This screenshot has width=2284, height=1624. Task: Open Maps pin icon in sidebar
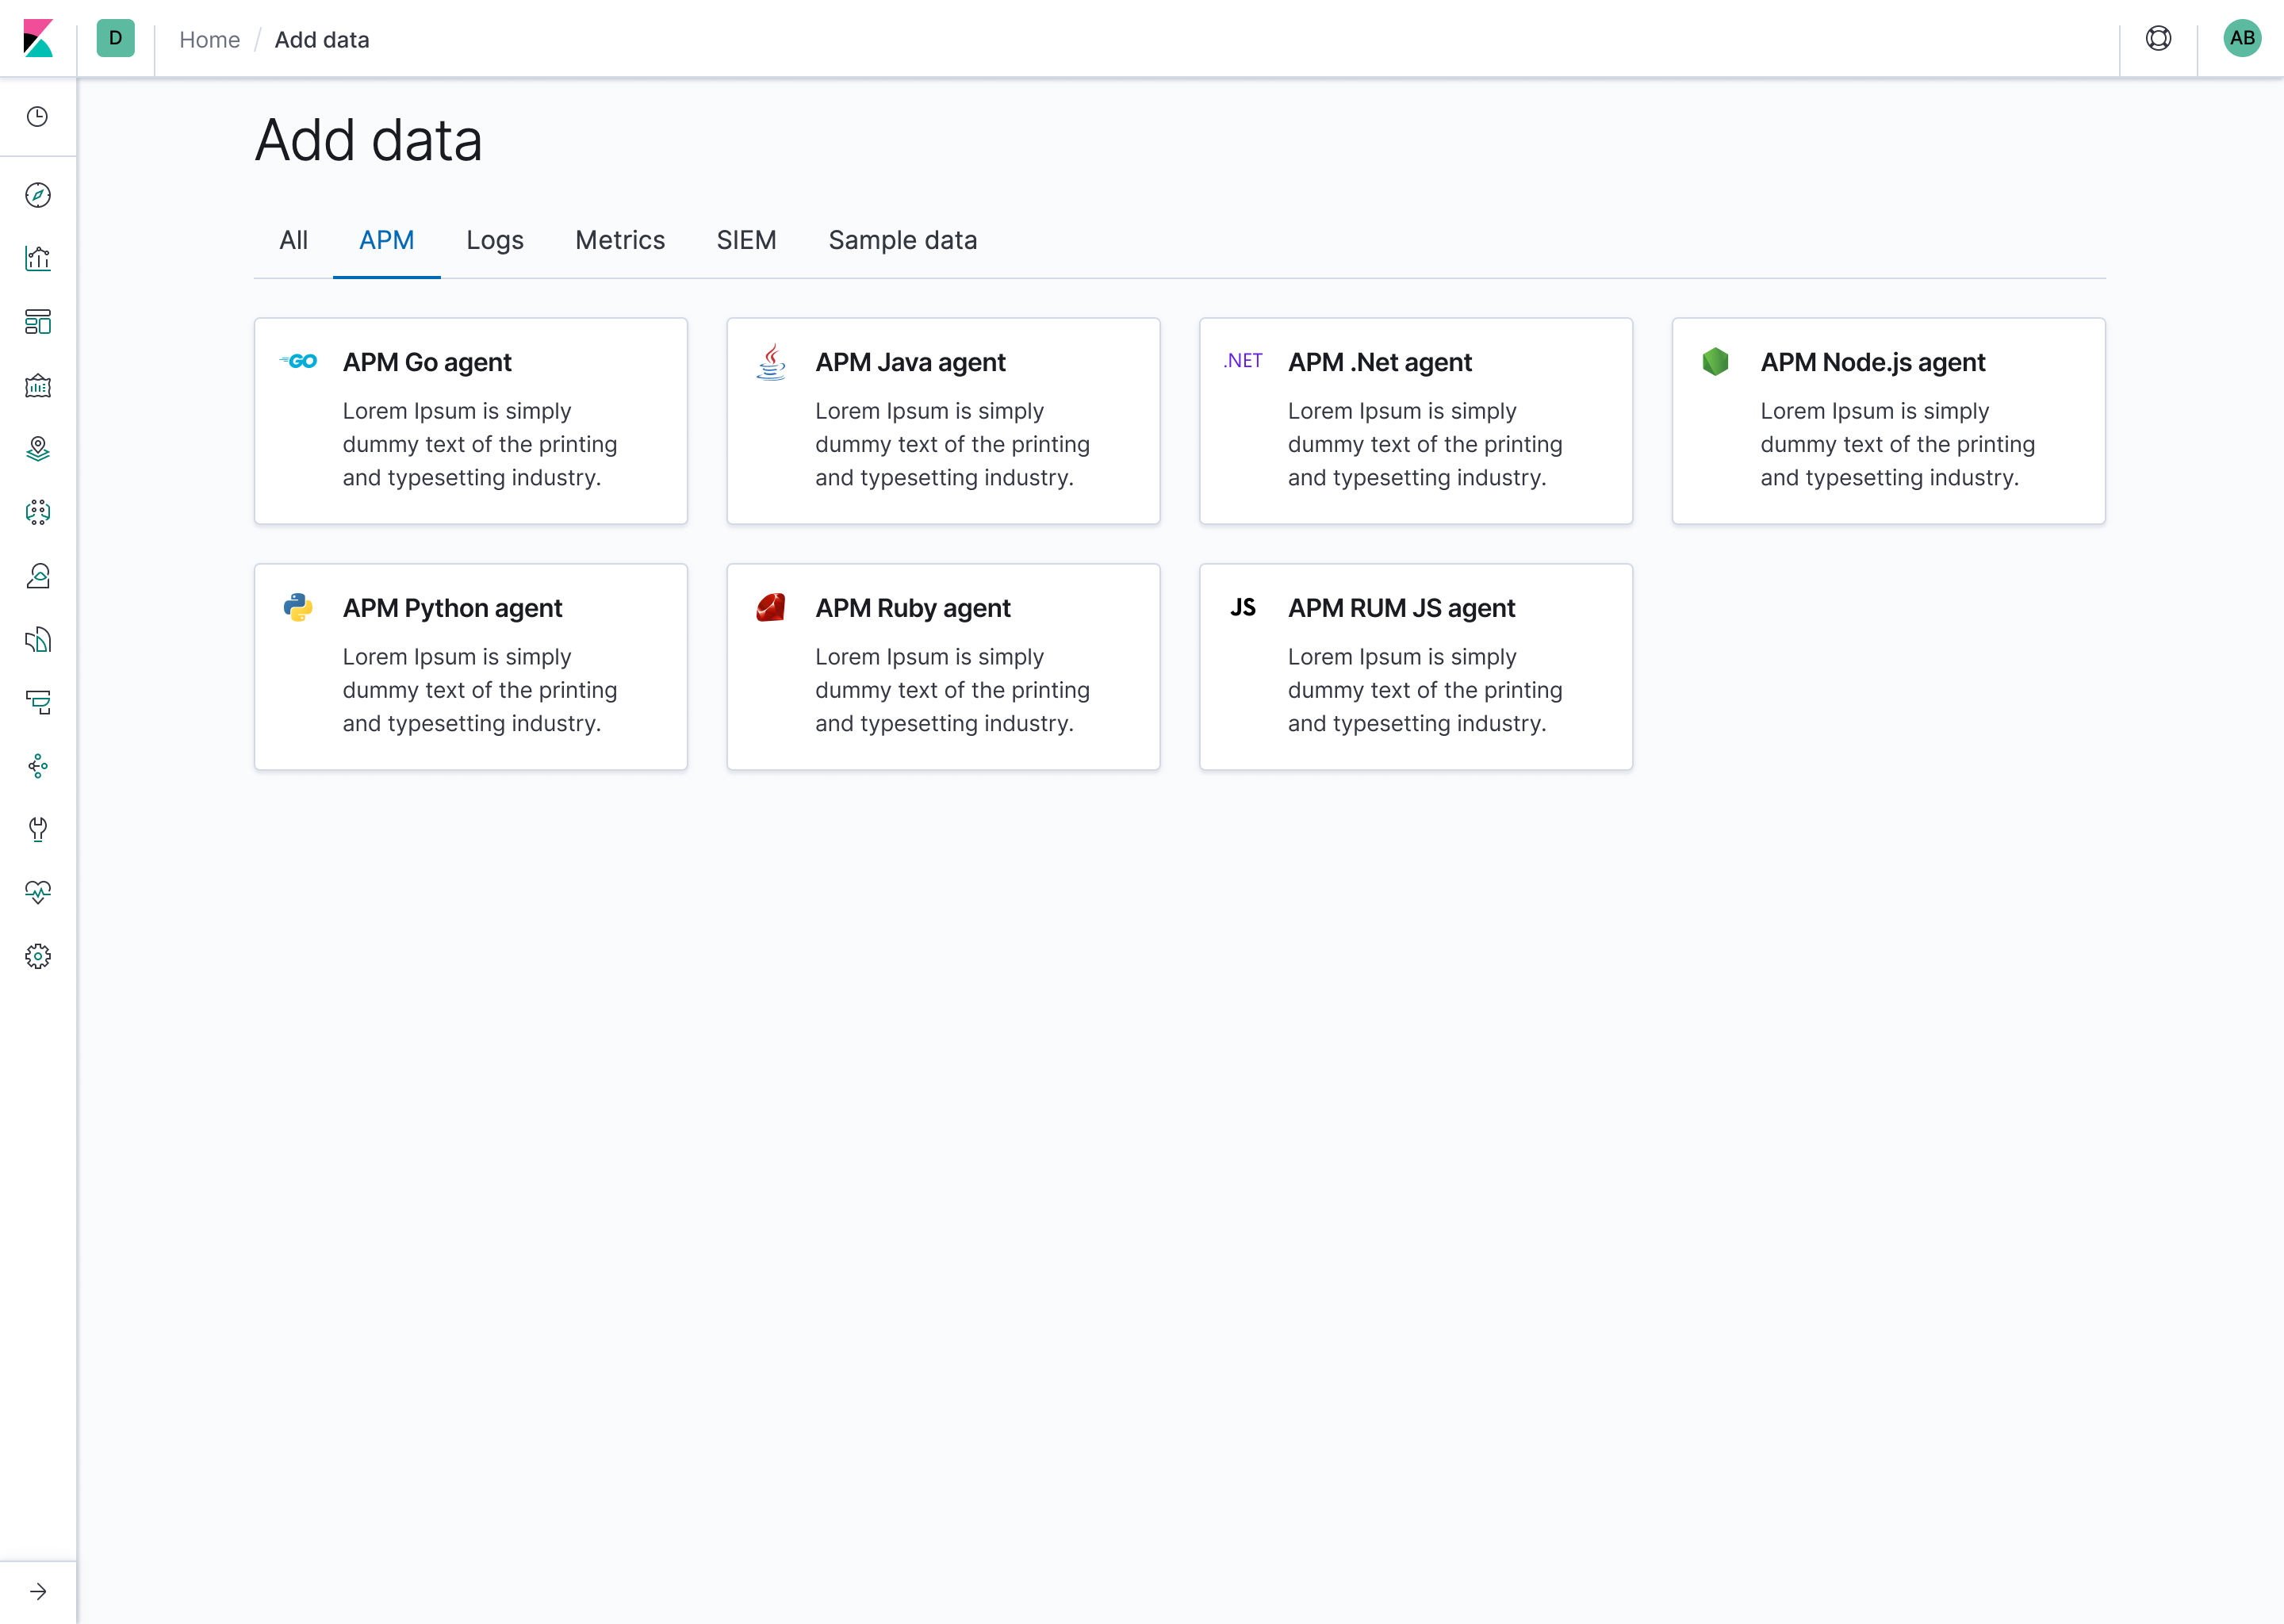(x=38, y=449)
